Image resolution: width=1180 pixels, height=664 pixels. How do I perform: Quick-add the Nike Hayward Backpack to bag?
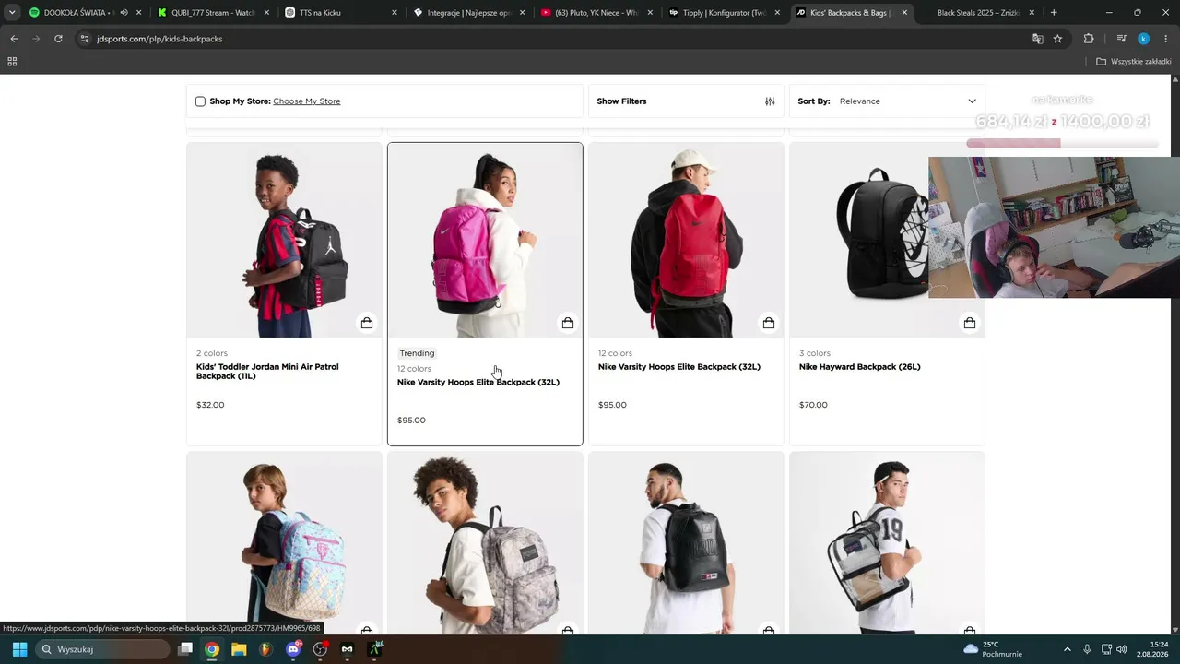pos(970,323)
